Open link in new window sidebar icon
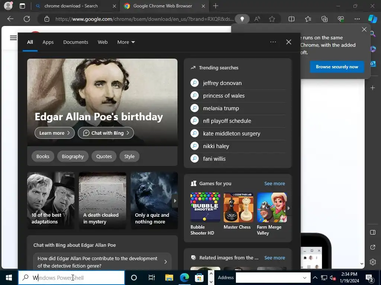The width and height of the screenshot is (381, 285). 373,247
